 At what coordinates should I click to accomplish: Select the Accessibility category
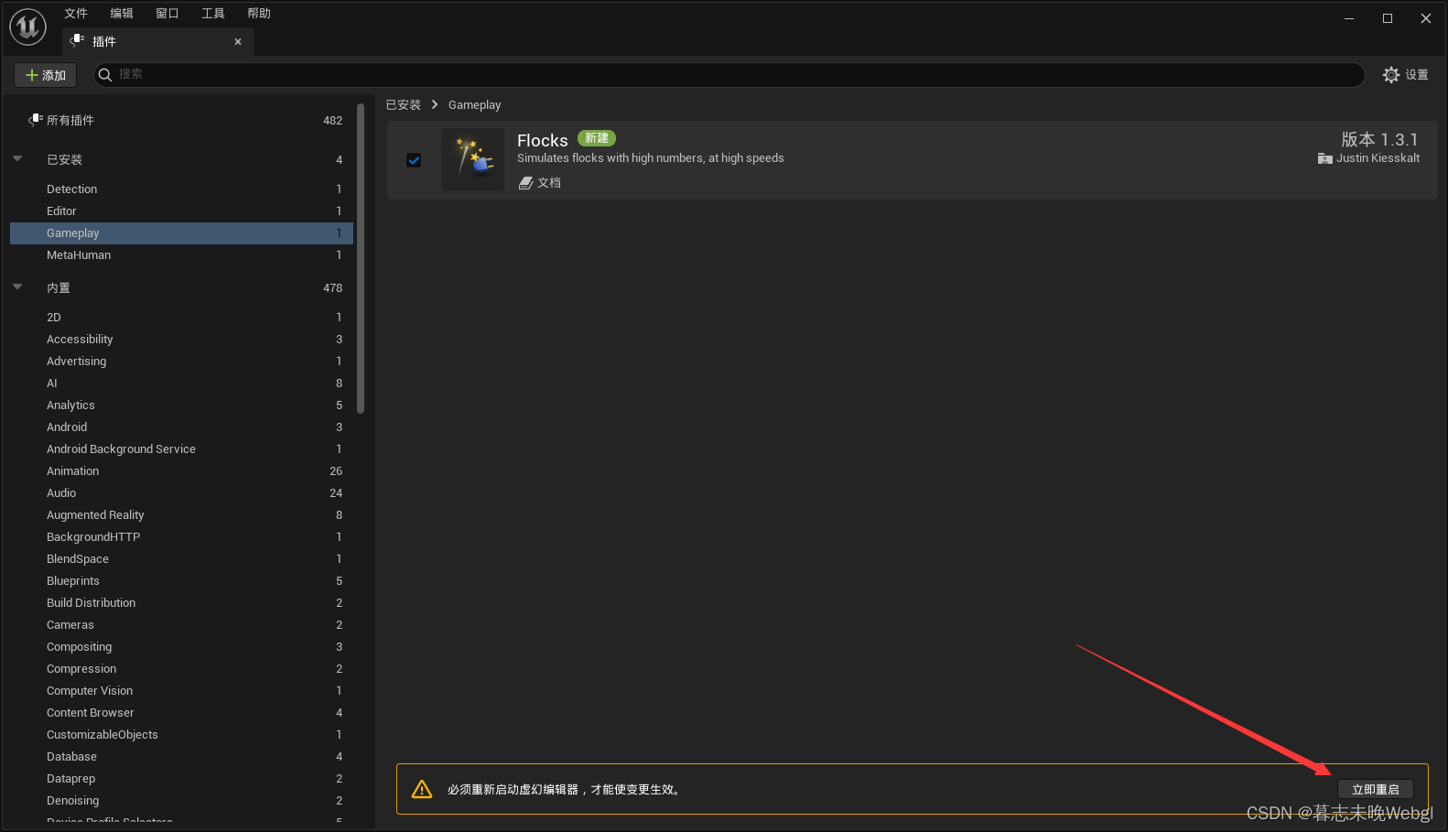[181, 340]
